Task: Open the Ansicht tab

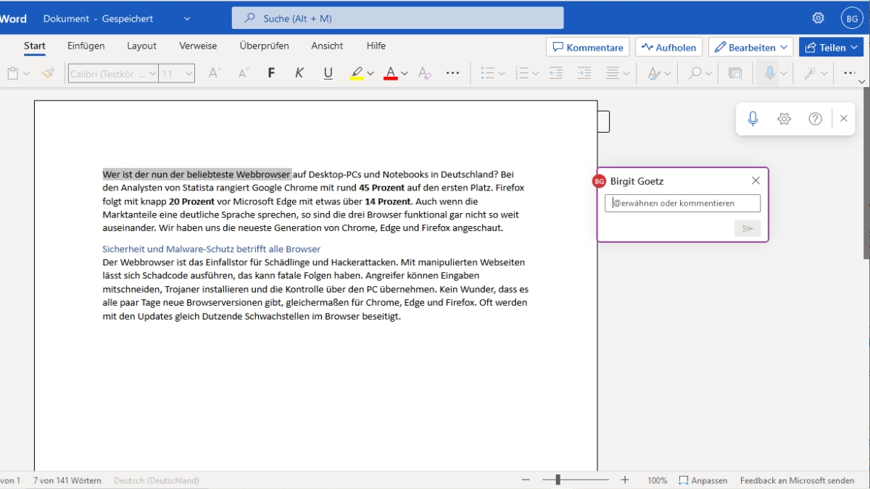Action: click(327, 46)
